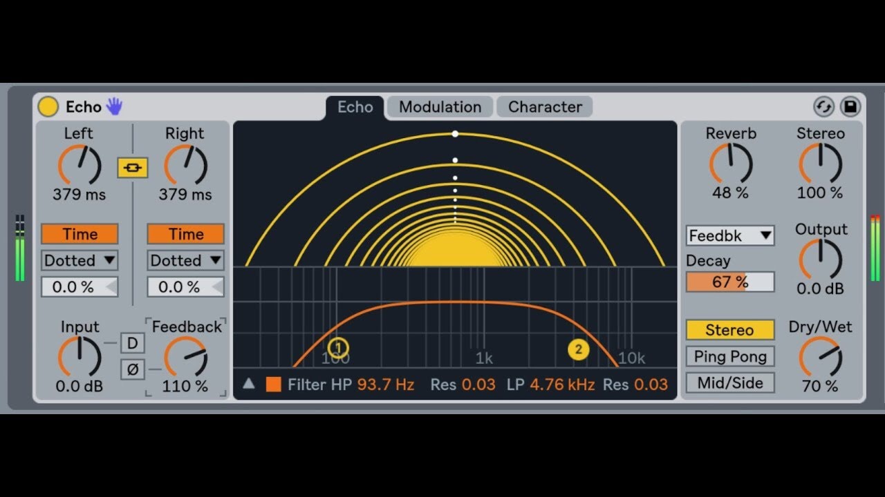
Task: Click the Dry/Wet 70 % value
Action: pyautogui.click(x=821, y=387)
